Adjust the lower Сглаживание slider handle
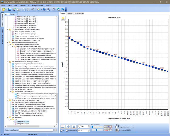Screen dimensions: 170x136 pyautogui.click(x=97, y=130)
